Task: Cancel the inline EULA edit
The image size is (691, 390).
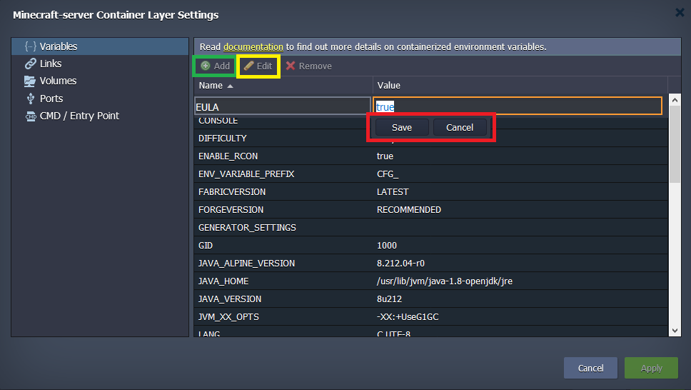Action: pos(460,127)
